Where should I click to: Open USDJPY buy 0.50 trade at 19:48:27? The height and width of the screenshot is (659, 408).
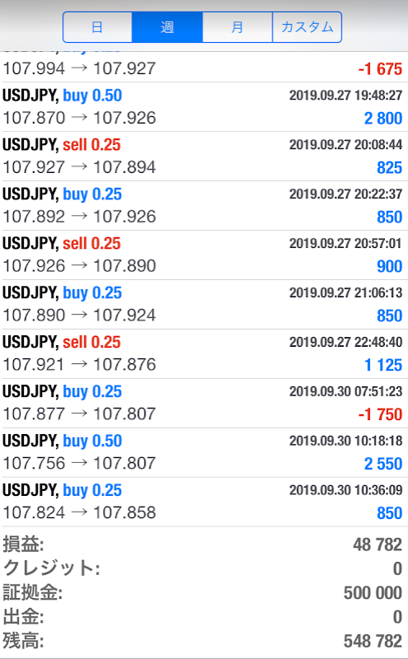[204, 107]
